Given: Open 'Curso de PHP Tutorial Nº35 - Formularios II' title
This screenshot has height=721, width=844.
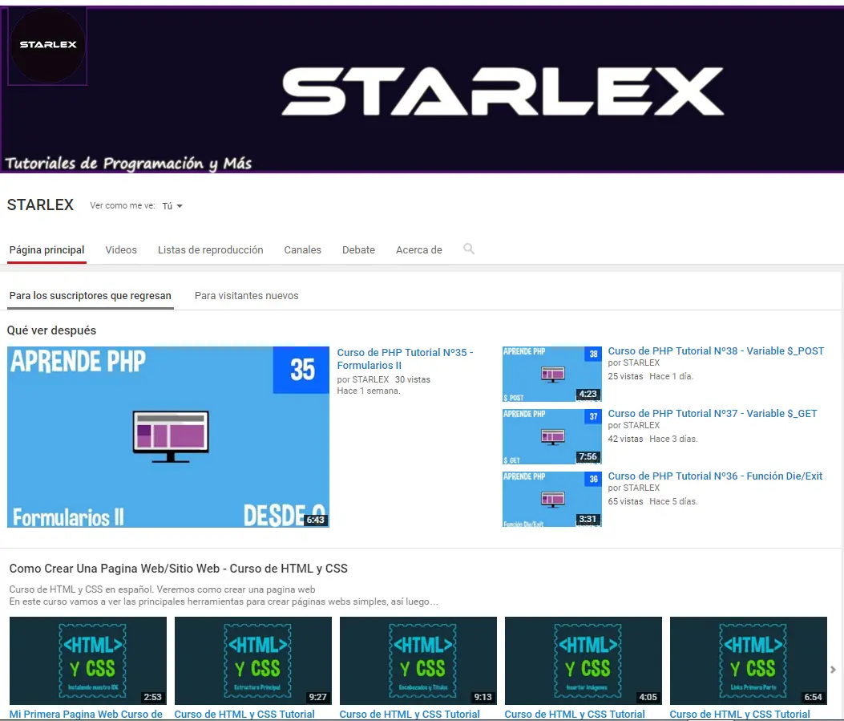Looking at the screenshot, I should pyautogui.click(x=405, y=358).
